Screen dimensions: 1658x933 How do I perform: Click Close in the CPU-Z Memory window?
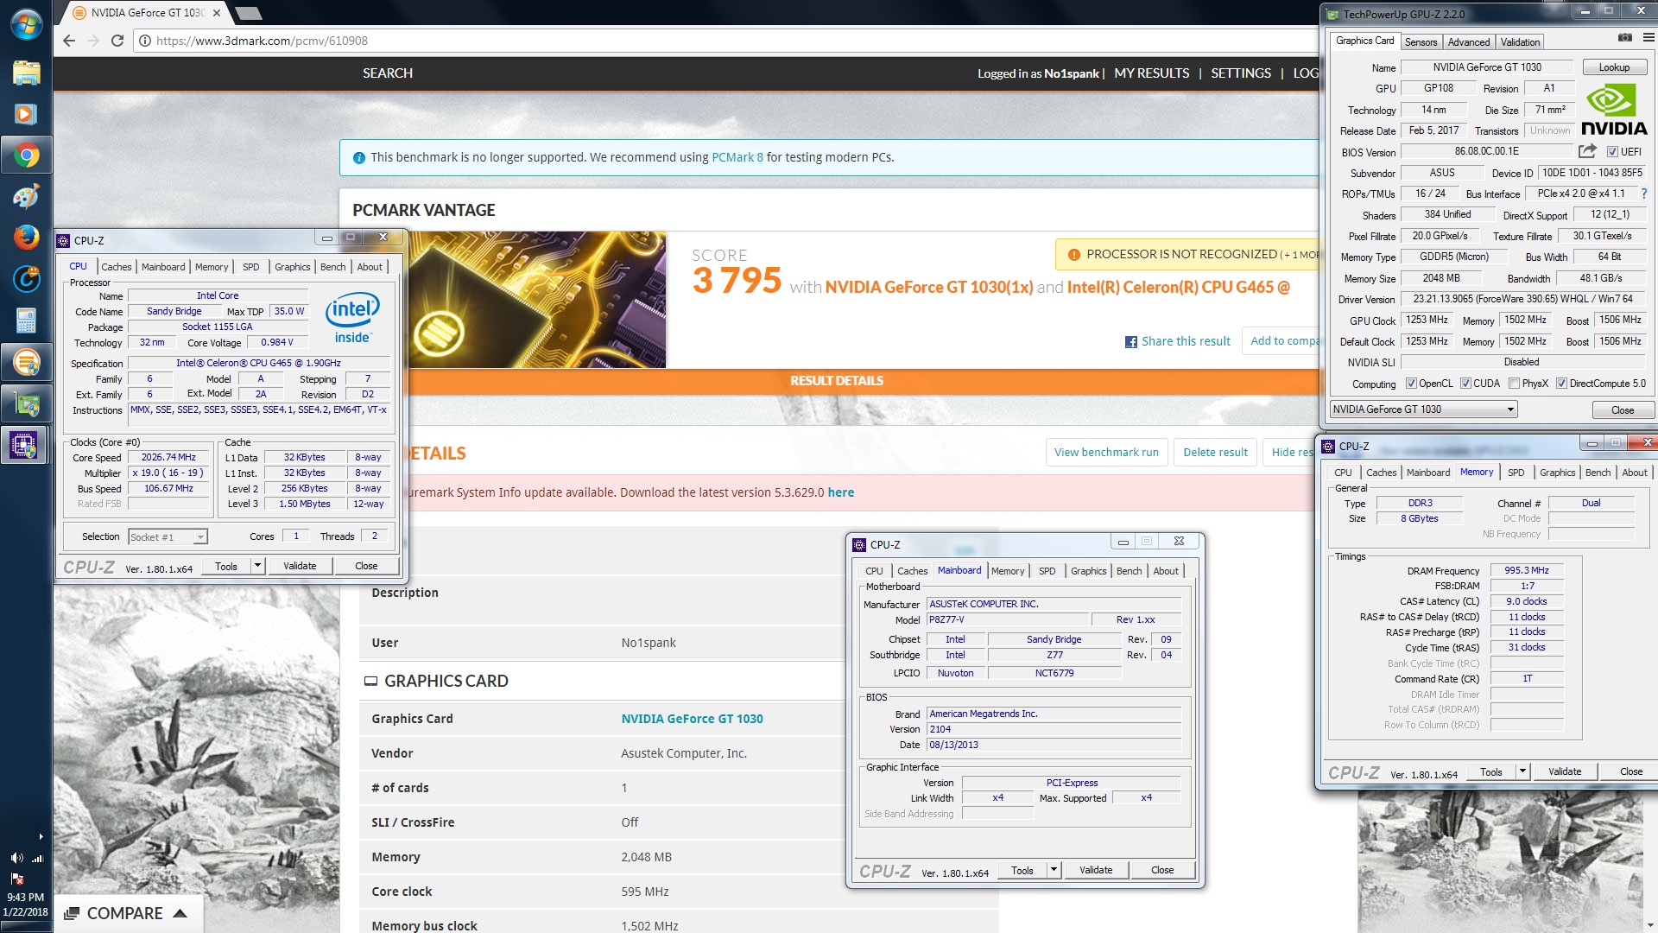(1630, 771)
